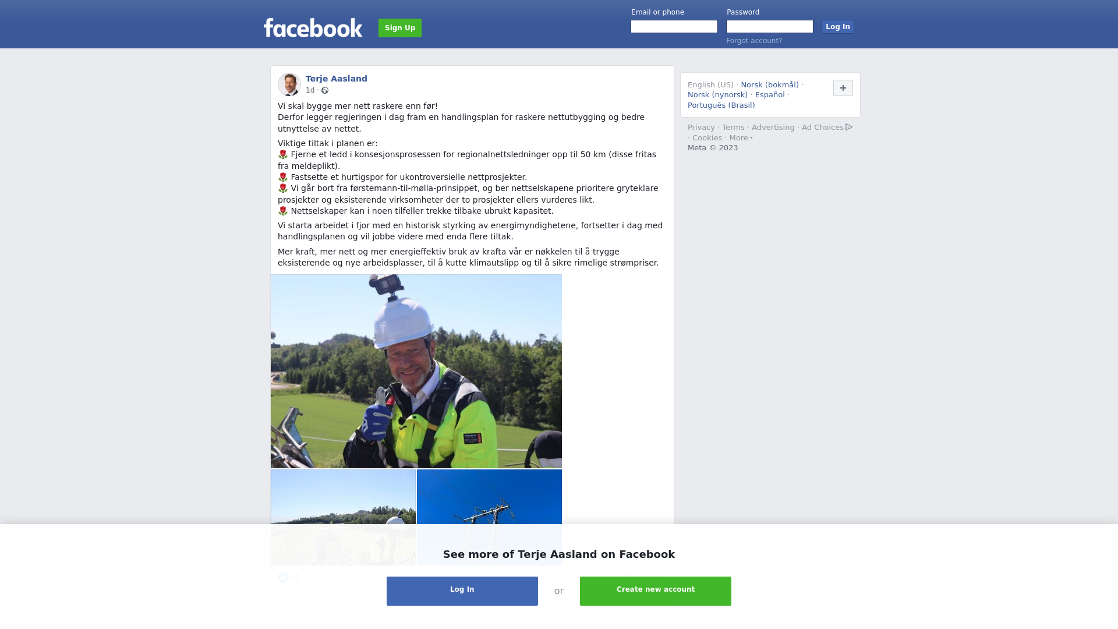Viewport: 1118px width, 629px height.
Task: Switch language to Norsk (bokmål)
Action: [770, 85]
